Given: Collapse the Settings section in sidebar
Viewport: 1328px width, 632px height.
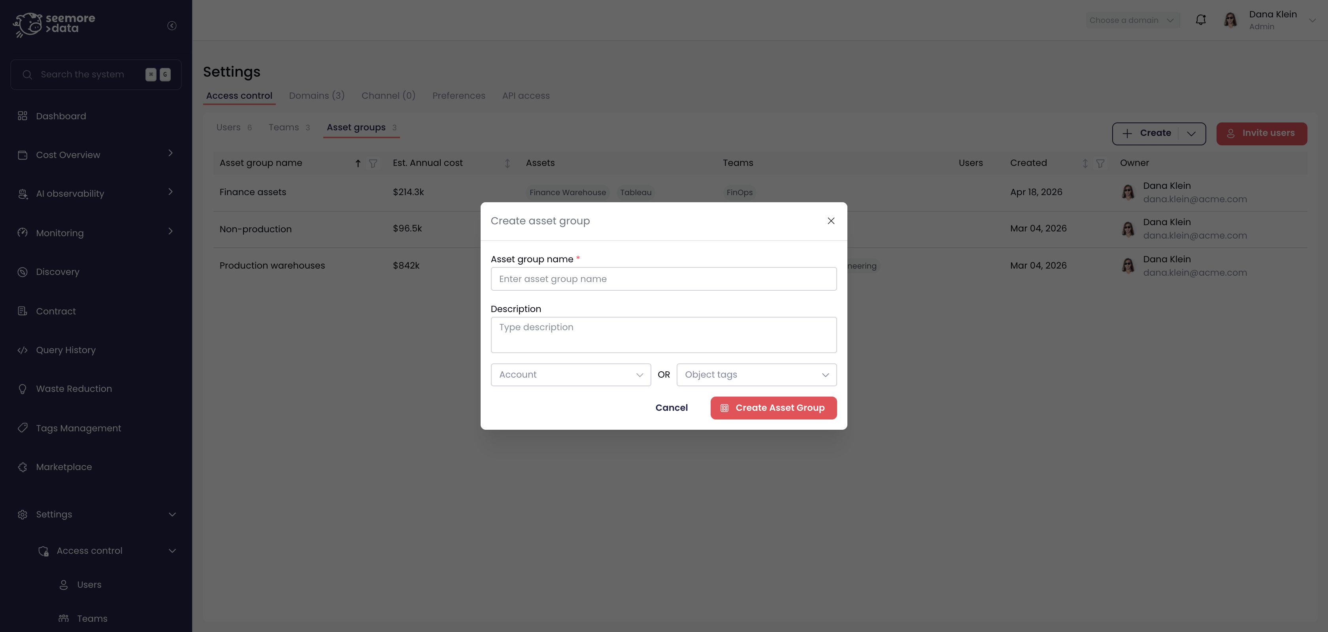Looking at the screenshot, I should 172,514.
